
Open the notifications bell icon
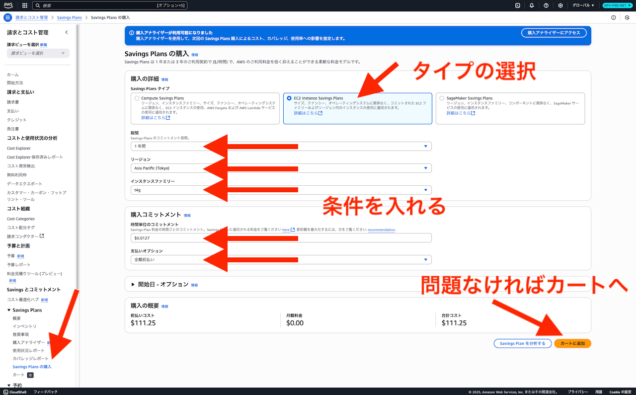[x=532, y=5]
